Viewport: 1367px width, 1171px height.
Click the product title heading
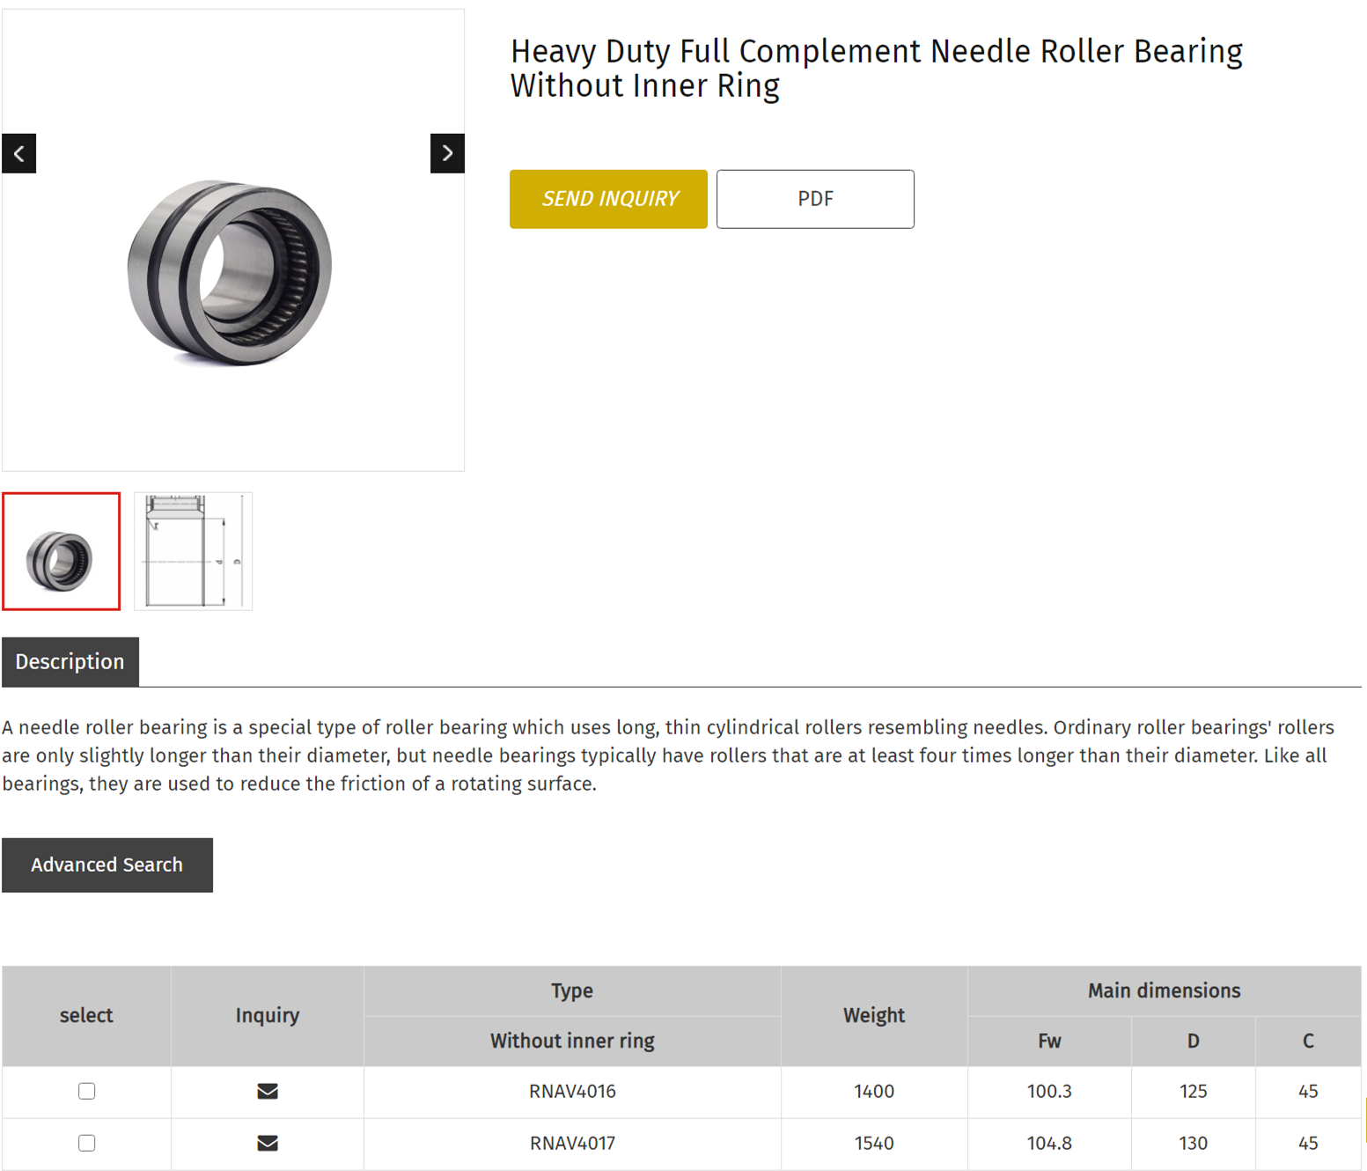click(876, 69)
